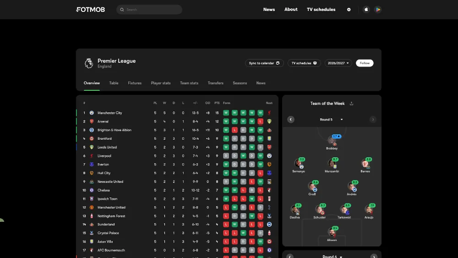Switch to the Player stats tab
458x258 pixels.
pyautogui.click(x=161, y=83)
